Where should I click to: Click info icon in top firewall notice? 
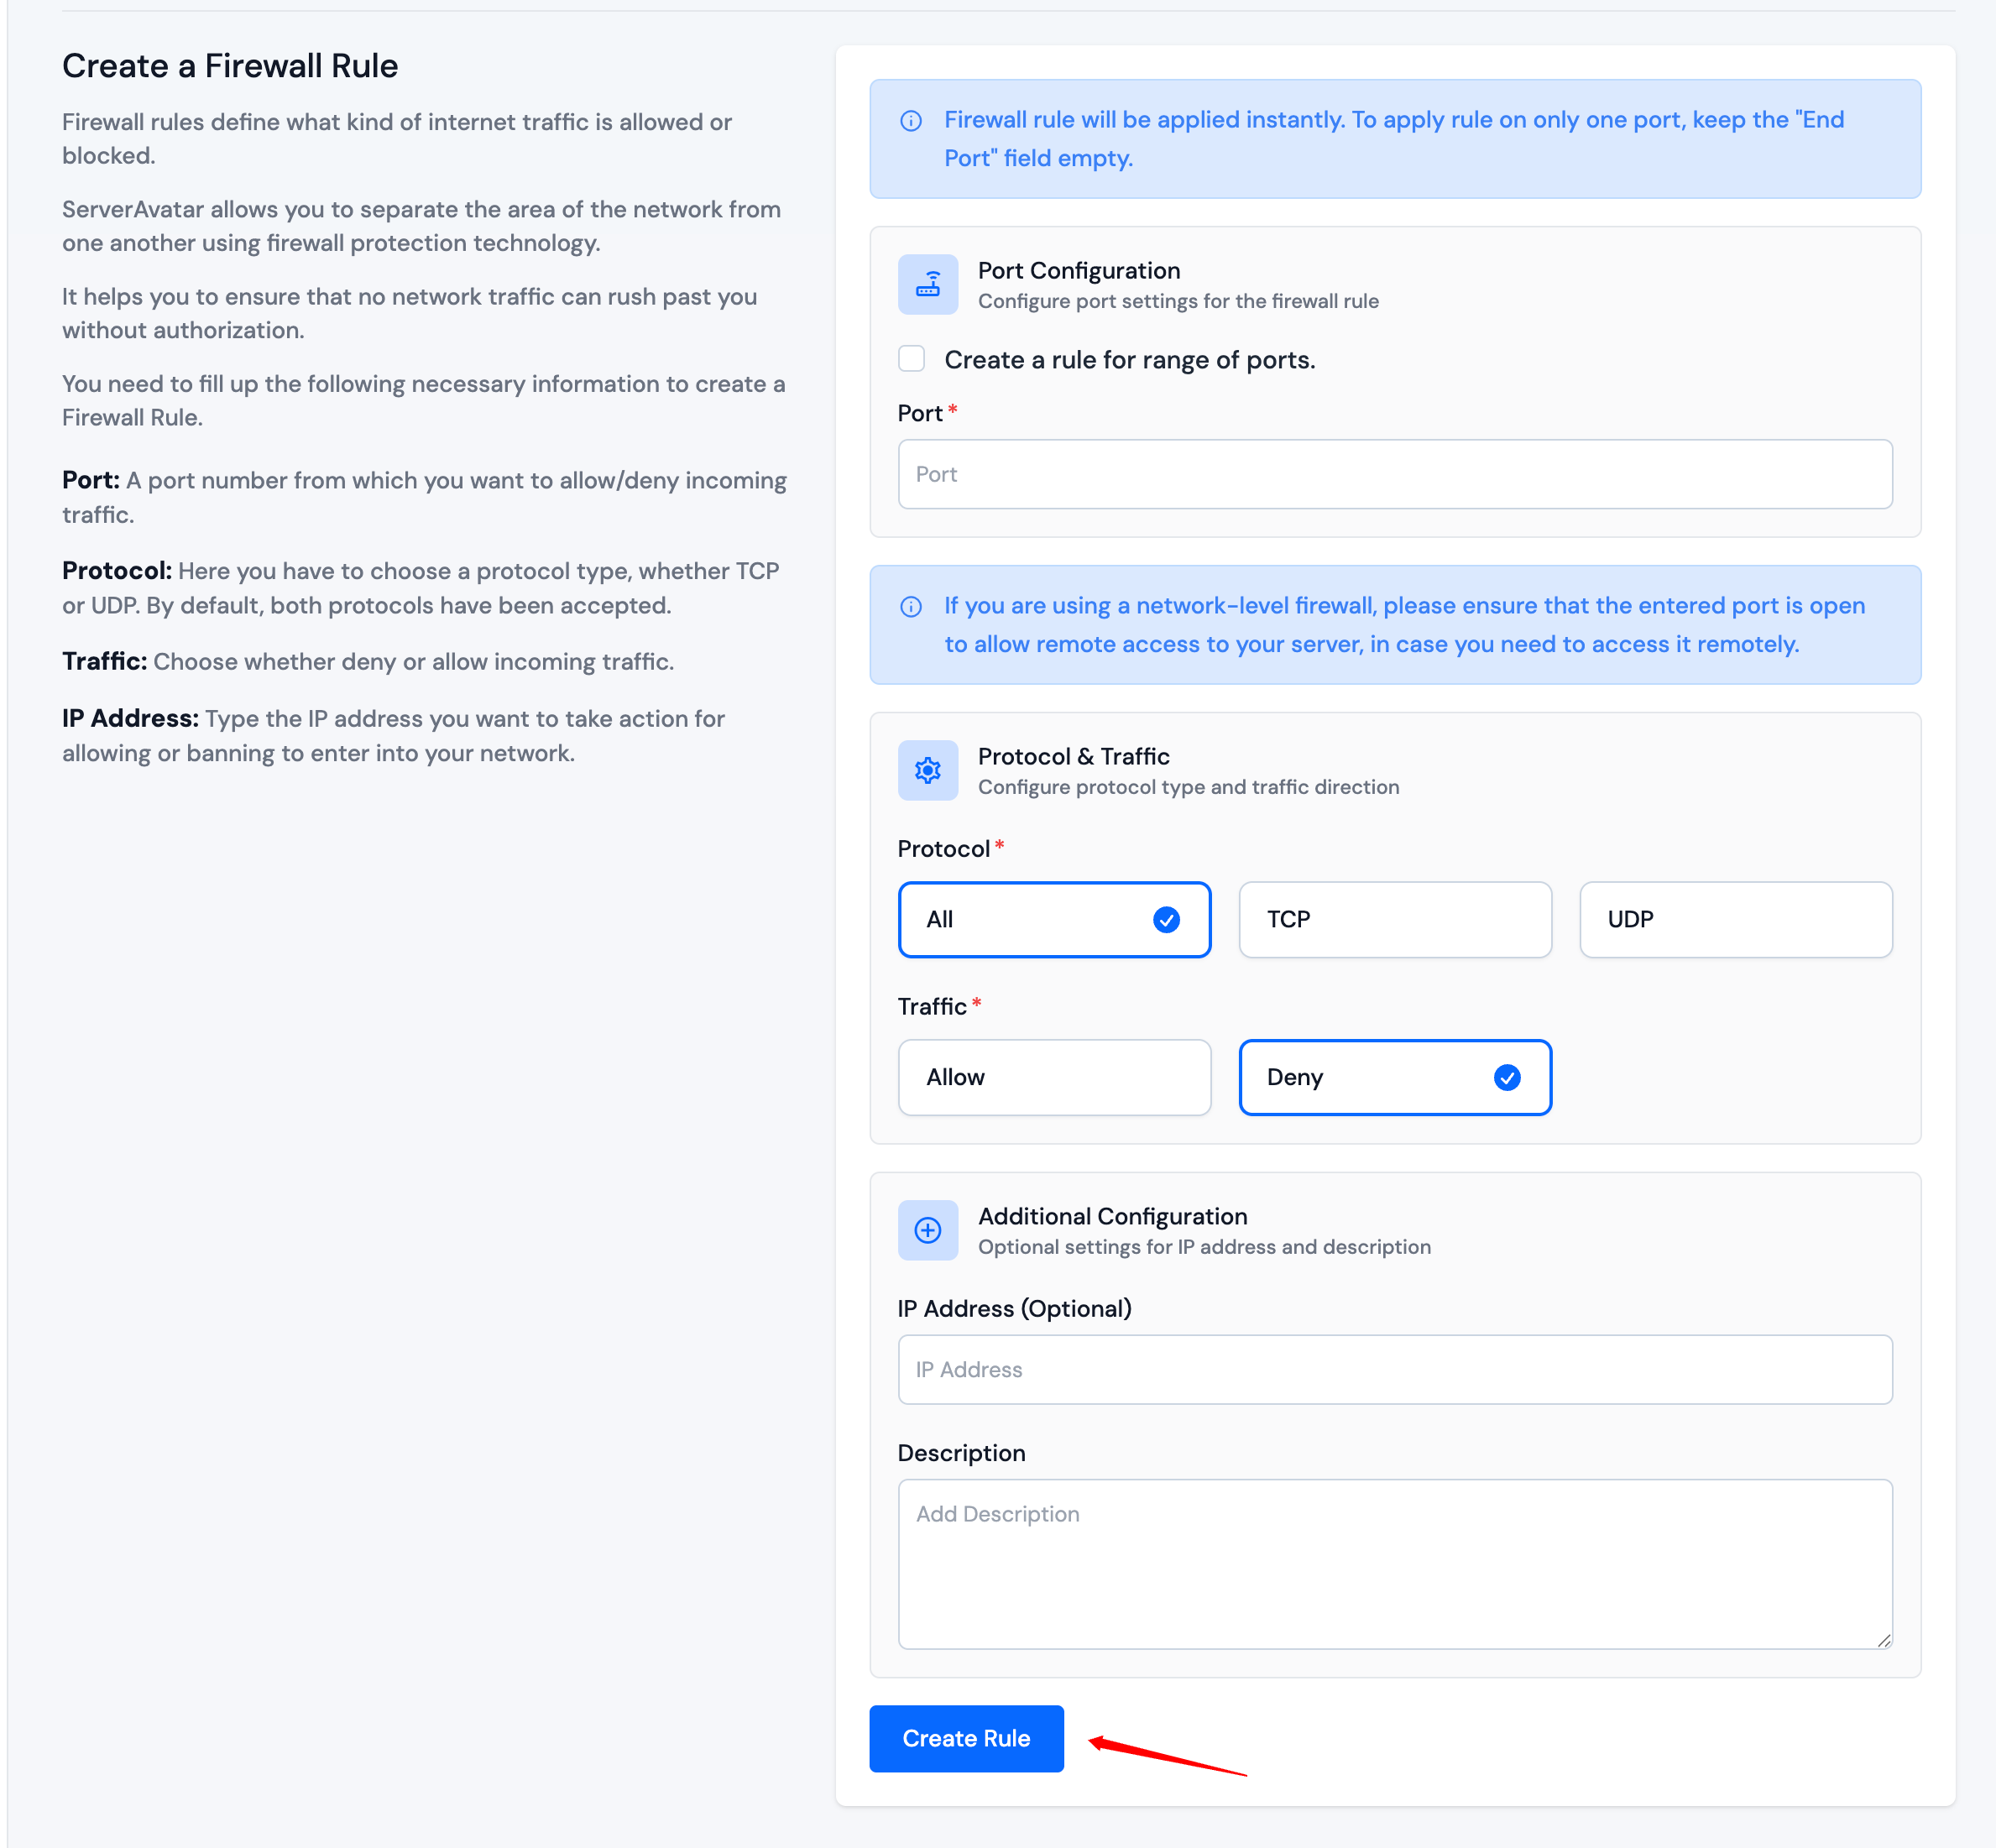pos(911,121)
